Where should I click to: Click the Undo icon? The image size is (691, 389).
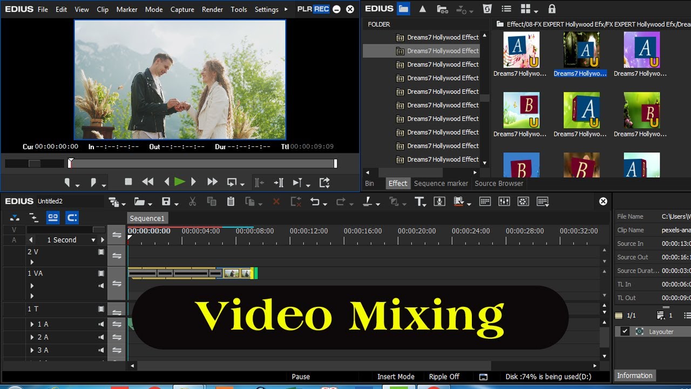315,202
